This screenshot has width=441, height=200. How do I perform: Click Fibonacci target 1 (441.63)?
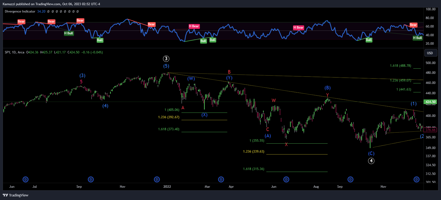pyautogui.click(x=404, y=89)
